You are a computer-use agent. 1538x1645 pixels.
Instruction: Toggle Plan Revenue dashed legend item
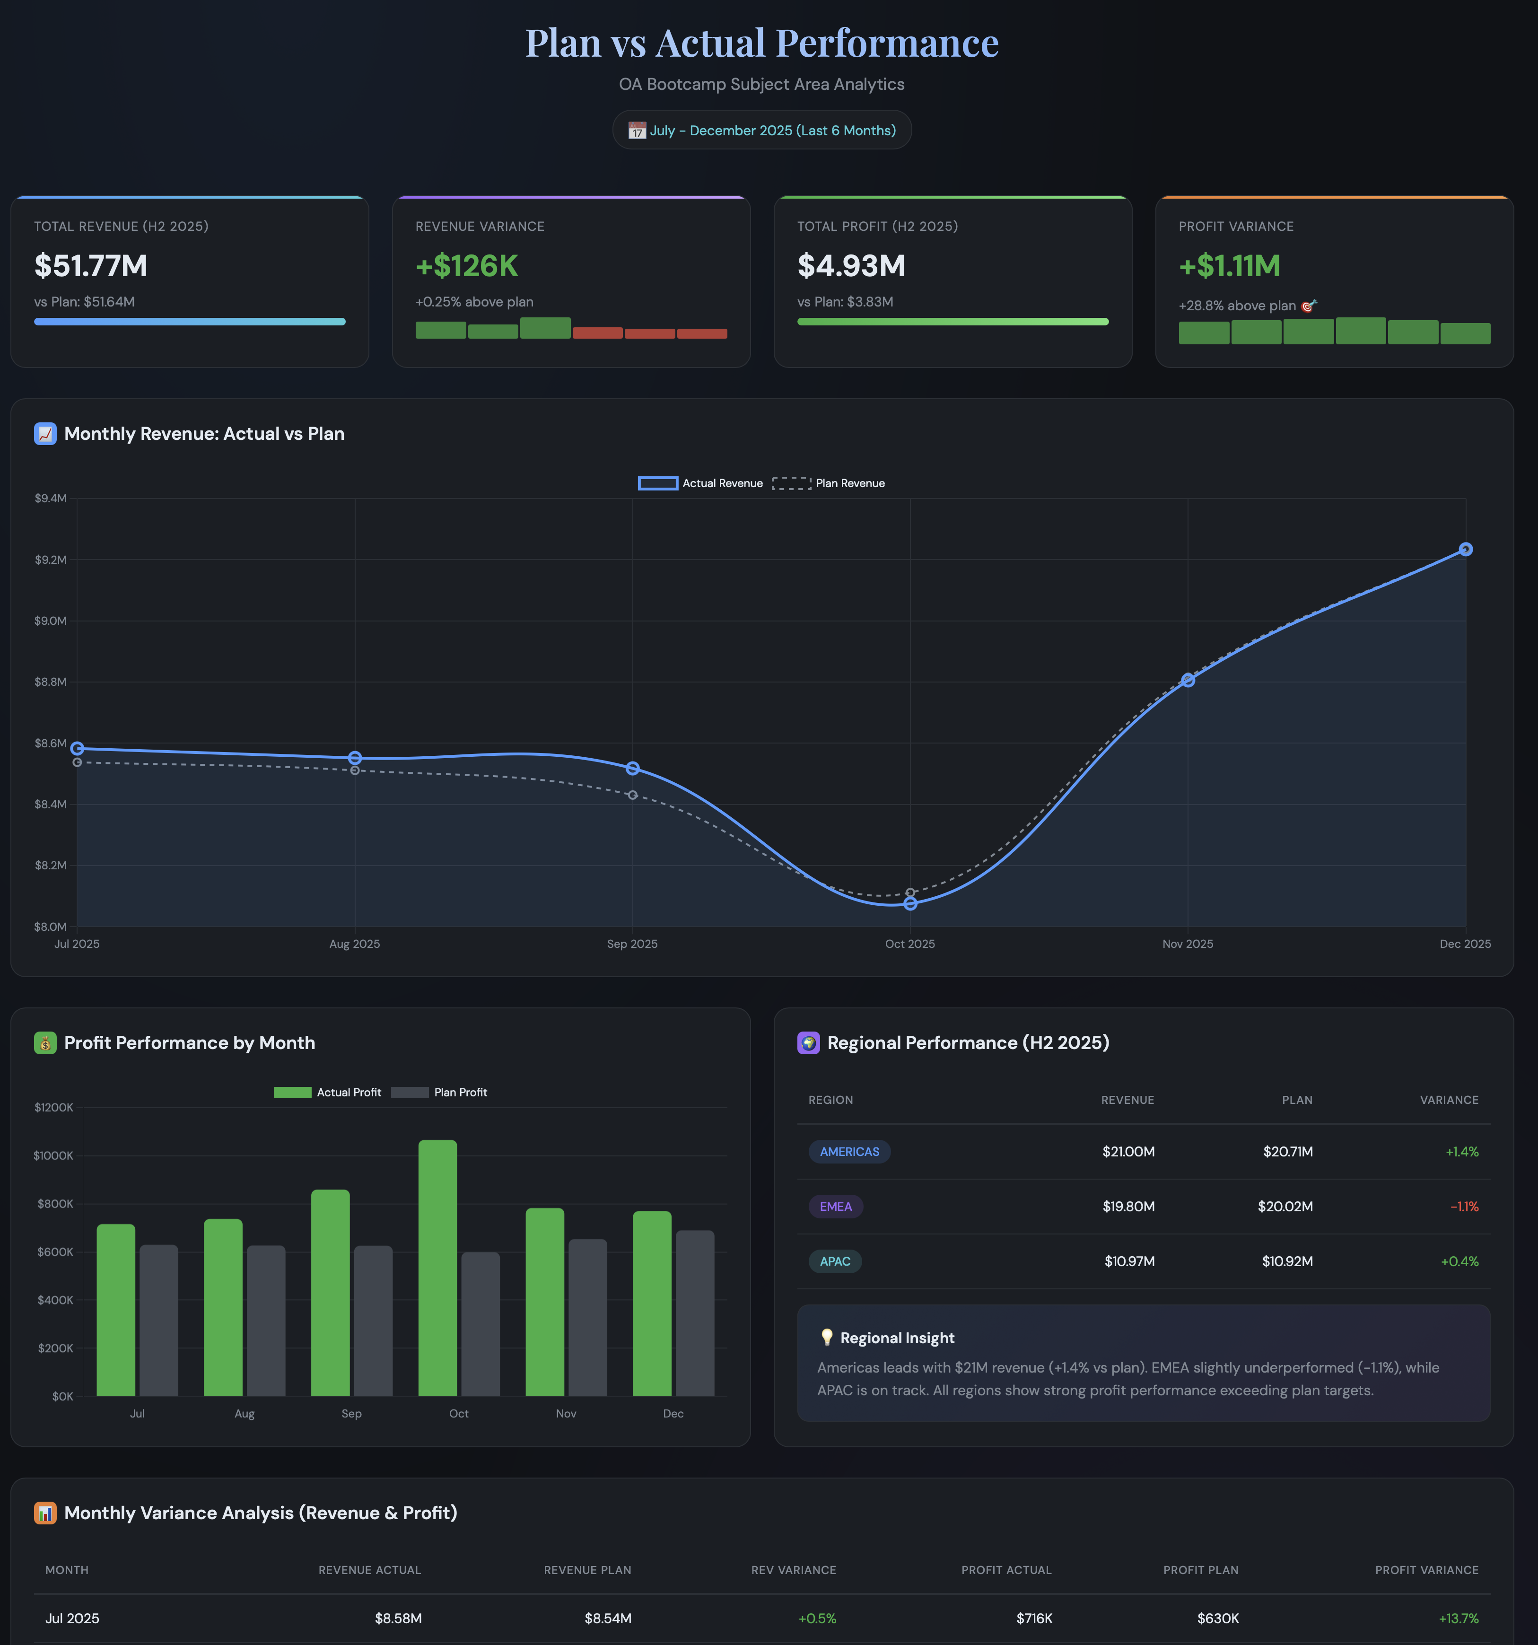click(828, 483)
